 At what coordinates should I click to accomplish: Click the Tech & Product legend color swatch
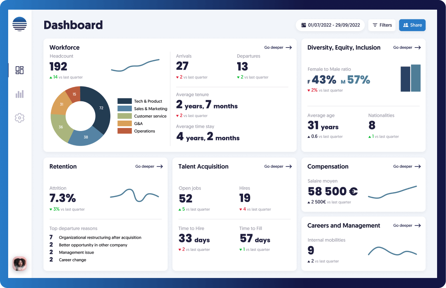click(x=125, y=101)
